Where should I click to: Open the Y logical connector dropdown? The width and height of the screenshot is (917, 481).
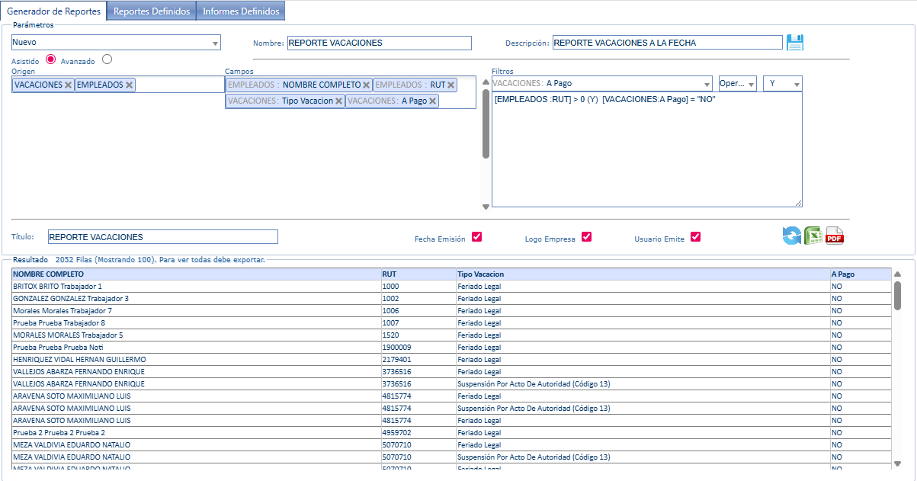pyautogui.click(x=782, y=84)
